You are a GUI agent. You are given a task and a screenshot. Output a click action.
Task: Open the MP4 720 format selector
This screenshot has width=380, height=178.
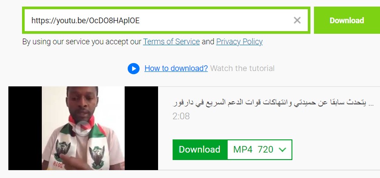pos(260,150)
